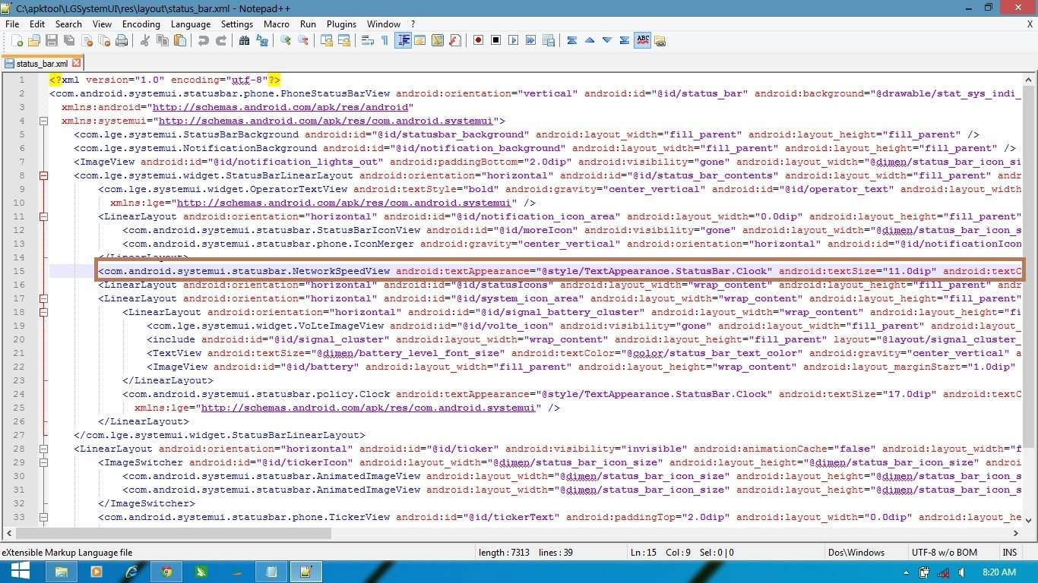The height and width of the screenshot is (583, 1038).
Task: Click the Windows Start button
Action: (21, 572)
